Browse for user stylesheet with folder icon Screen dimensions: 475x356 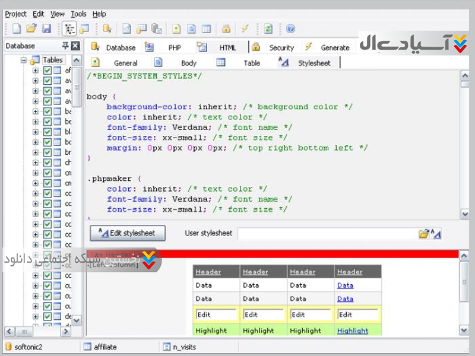tap(423, 234)
